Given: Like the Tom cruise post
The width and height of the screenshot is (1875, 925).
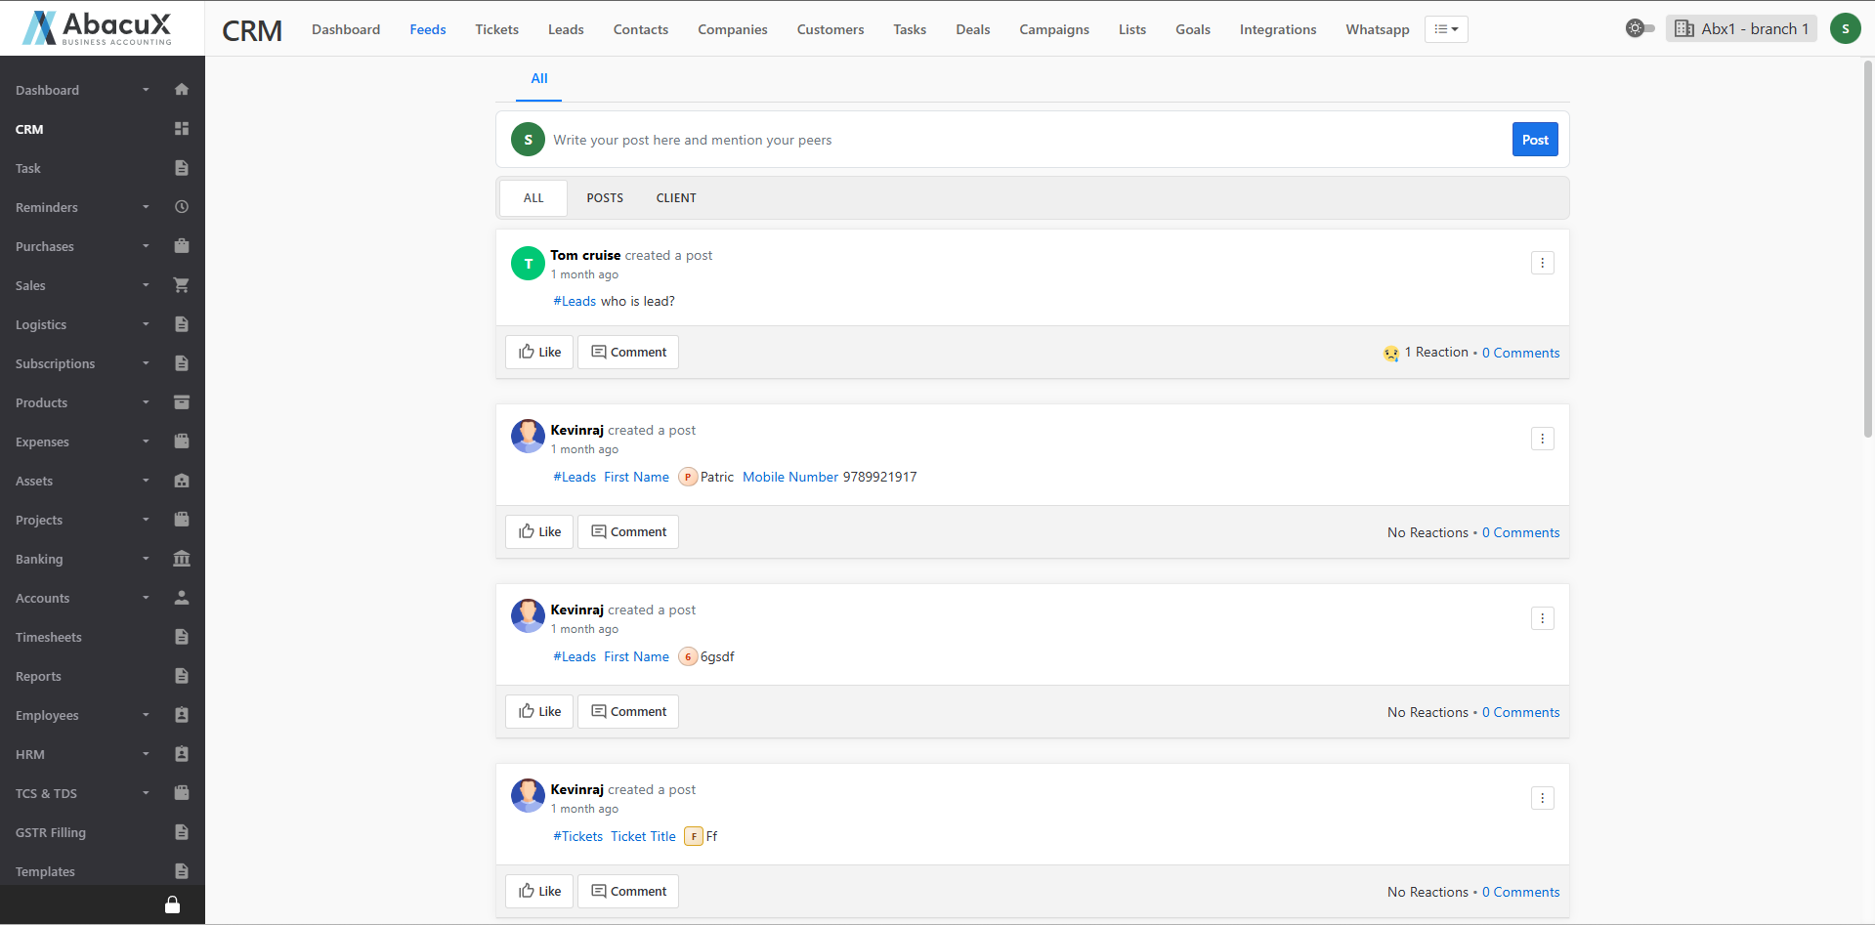Looking at the screenshot, I should pyautogui.click(x=539, y=353).
